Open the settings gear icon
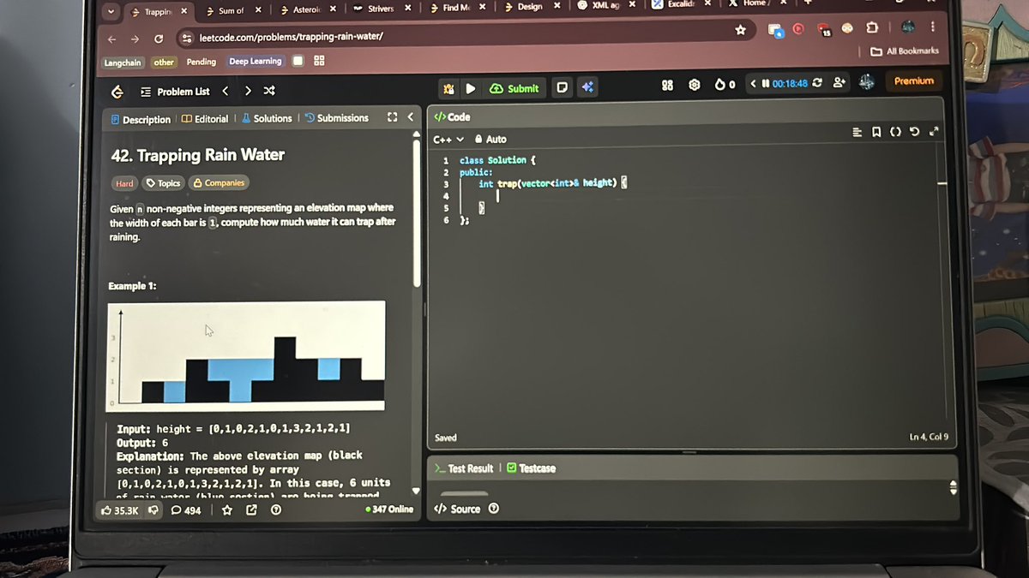Image resolution: width=1029 pixels, height=578 pixels. coord(695,85)
